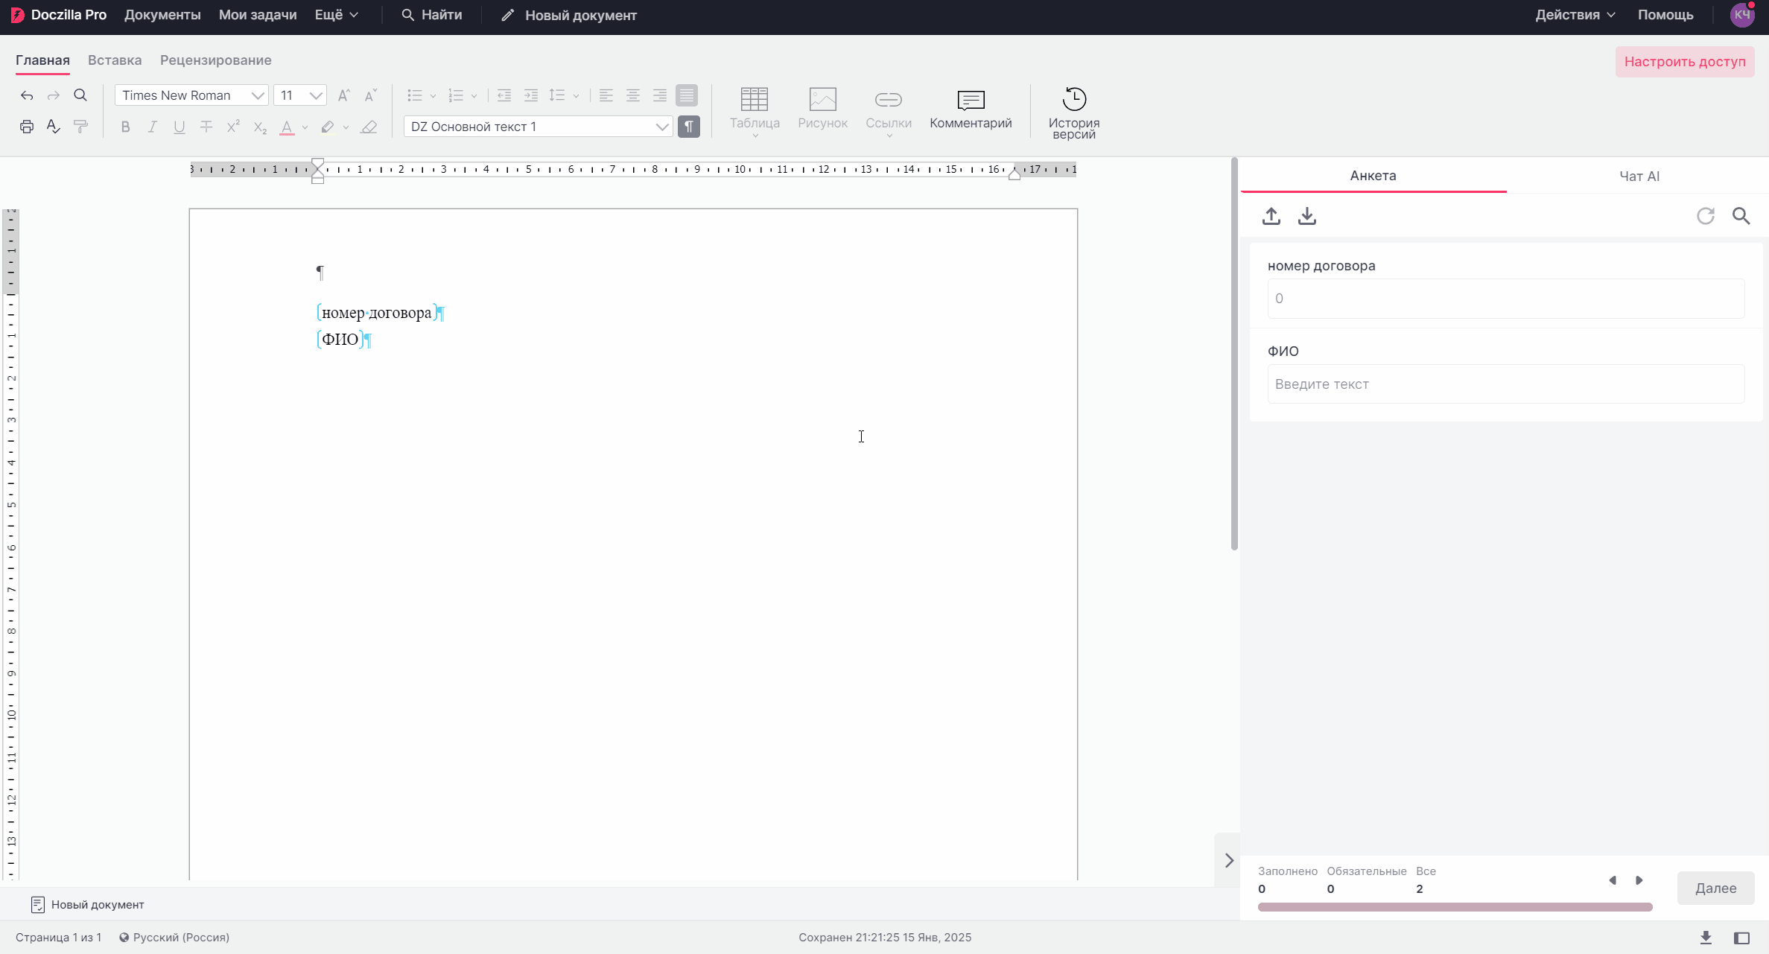Image resolution: width=1769 pixels, height=954 pixels.
Task: Add a comment via Комментарий
Action: point(971,109)
